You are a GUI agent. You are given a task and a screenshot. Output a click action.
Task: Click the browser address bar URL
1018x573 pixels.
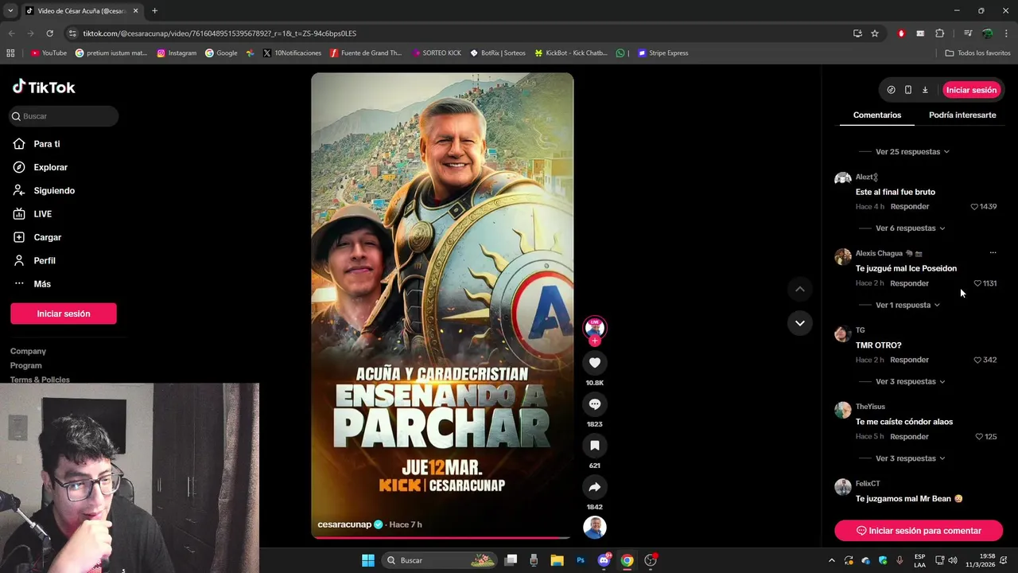click(x=220, y=33)
